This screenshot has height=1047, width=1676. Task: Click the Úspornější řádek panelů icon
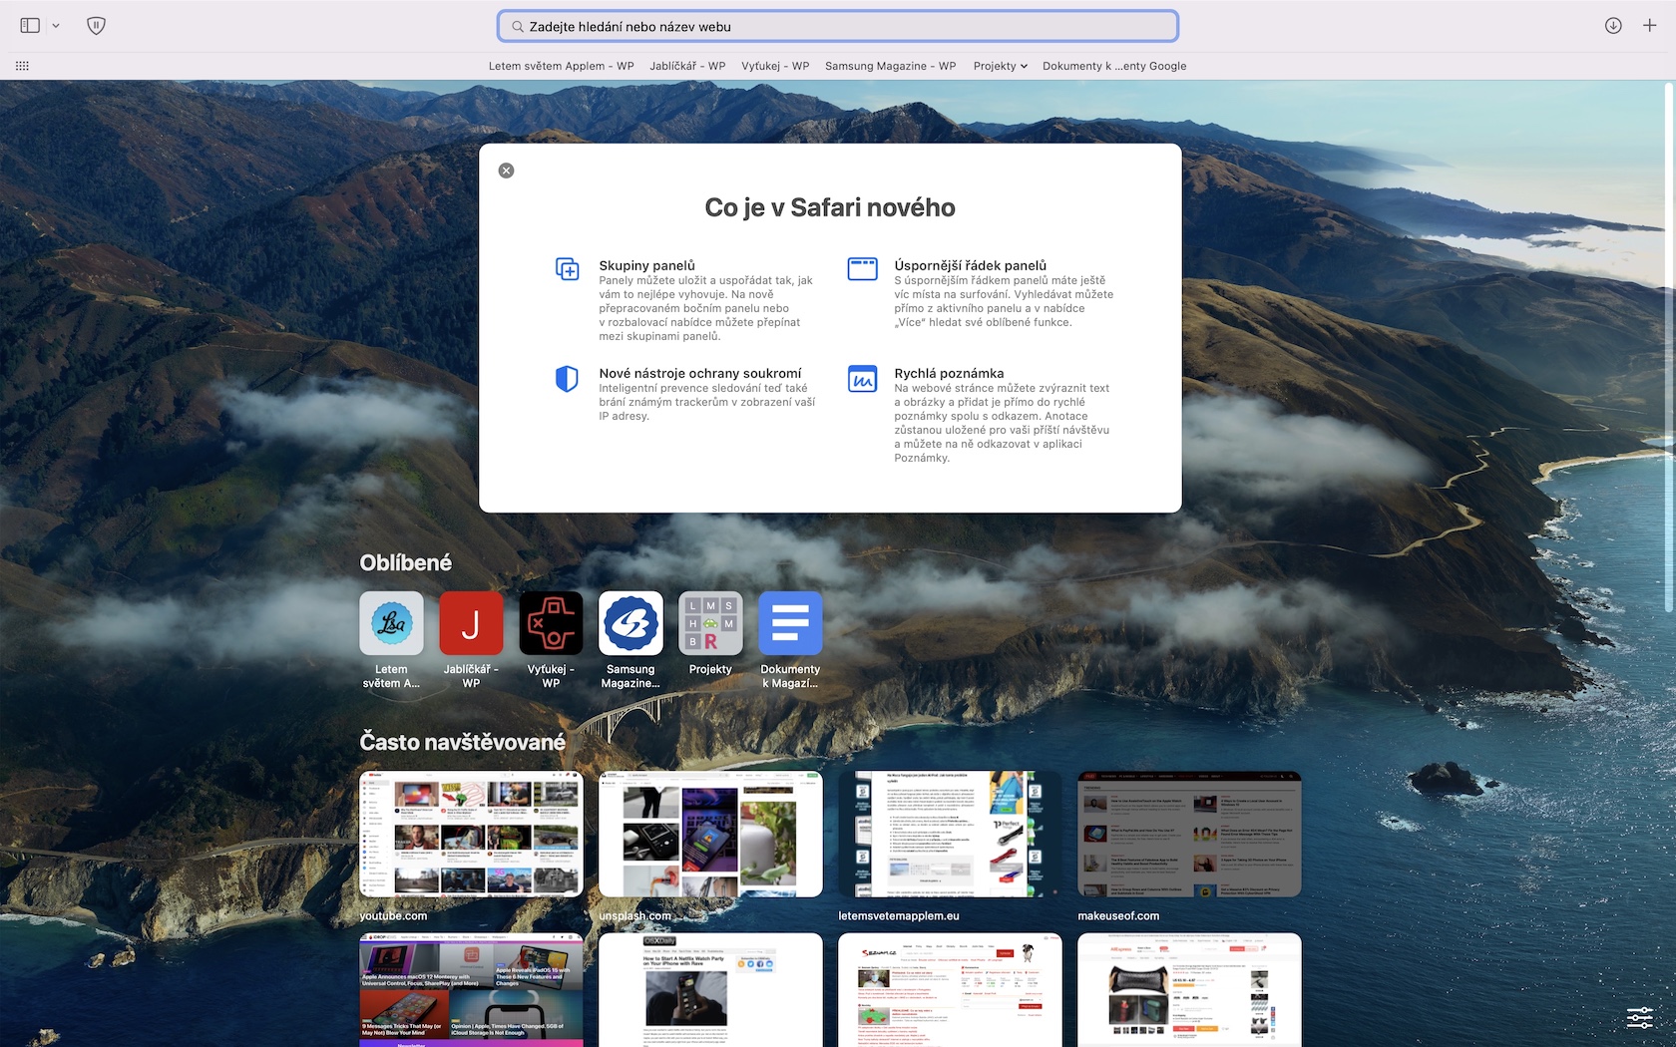pyautogui.click(x=862, y=268)
